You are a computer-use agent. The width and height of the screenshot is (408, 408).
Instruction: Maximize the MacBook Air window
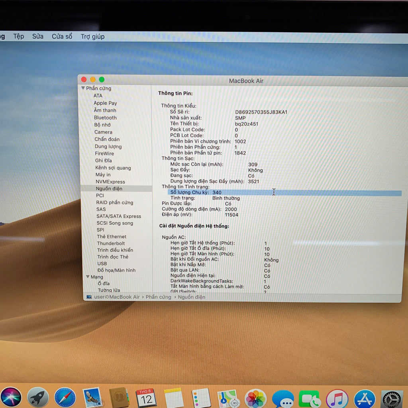pos(102,79)
